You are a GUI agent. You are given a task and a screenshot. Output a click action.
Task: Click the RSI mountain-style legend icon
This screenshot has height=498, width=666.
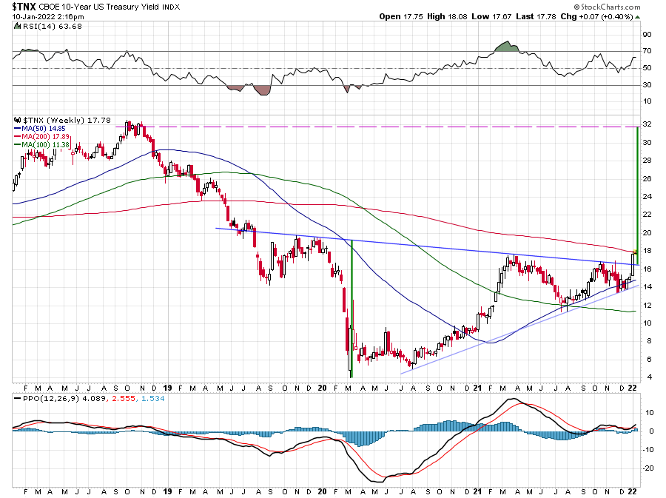pos(17,27)
